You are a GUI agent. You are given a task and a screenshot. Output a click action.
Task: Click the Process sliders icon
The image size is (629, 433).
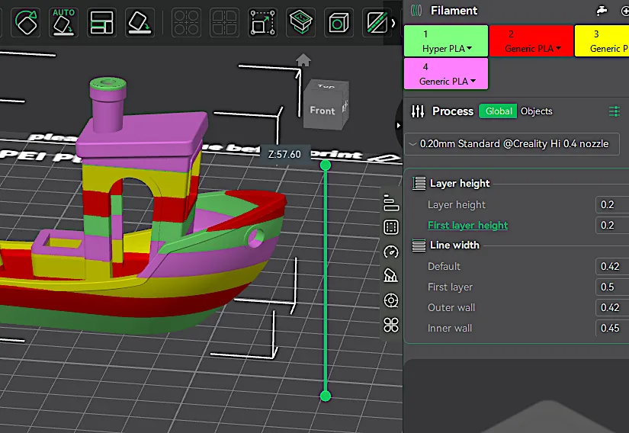[x=418, y=111]
